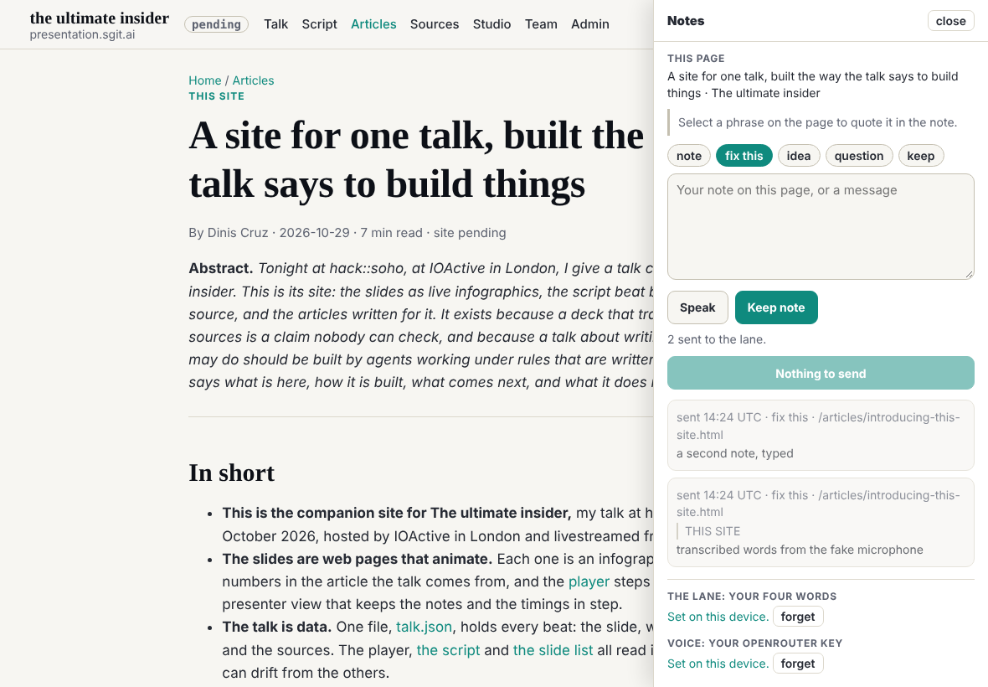
Task: Open the Studio nav item
Action: pos(492,24)
